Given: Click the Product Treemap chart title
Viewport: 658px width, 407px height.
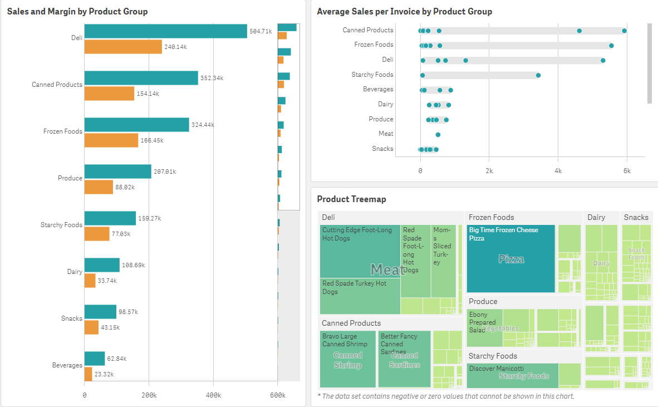Looking at the screenshot, I should [x=351, y=199].
